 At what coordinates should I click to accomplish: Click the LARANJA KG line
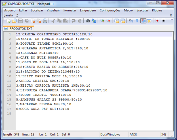click(37, 53)
